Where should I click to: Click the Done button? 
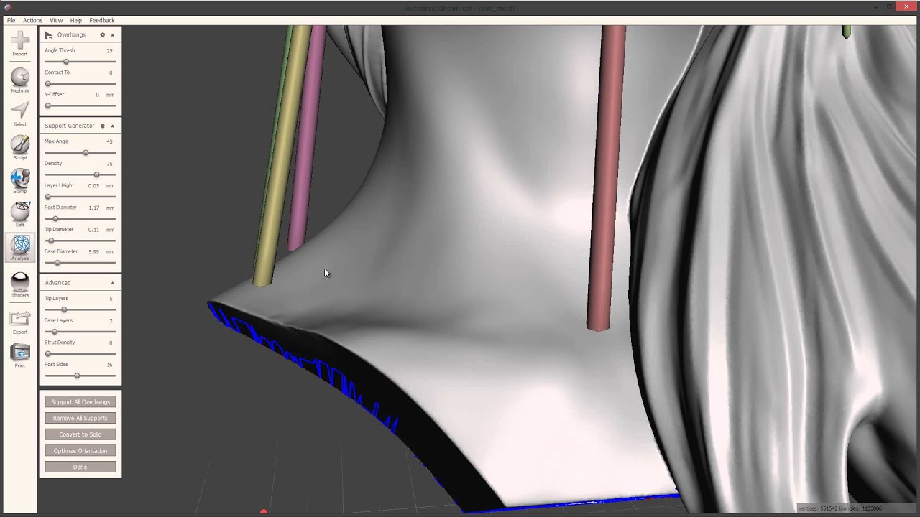[x=80, y=467]
